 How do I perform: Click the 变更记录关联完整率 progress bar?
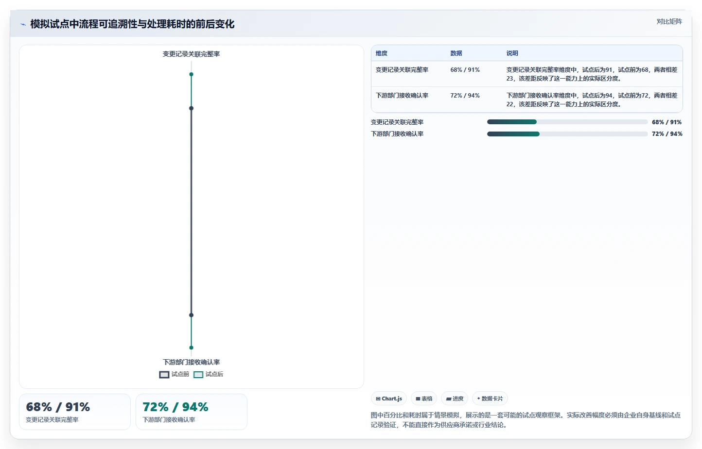(567, 122)
